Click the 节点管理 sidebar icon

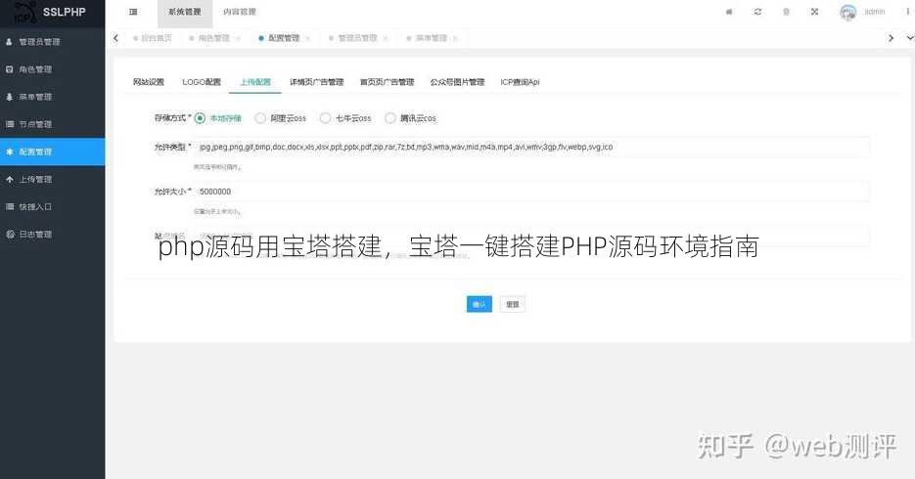[10, 124]
